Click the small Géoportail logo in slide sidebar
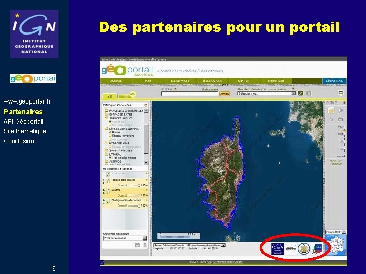This screenshot has width=366, height=274. click(33, 78)
